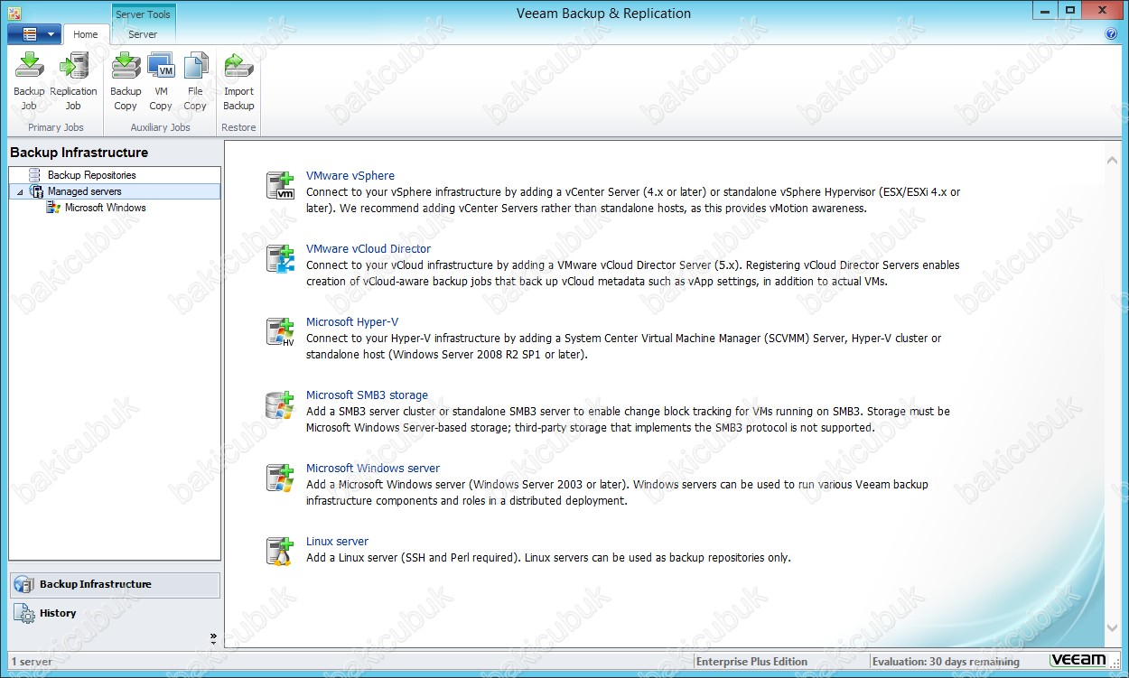Viewport: 1129px width, 678px height.
Task: Click the vCloud Director server icon
Action: (x=281, y=258)
